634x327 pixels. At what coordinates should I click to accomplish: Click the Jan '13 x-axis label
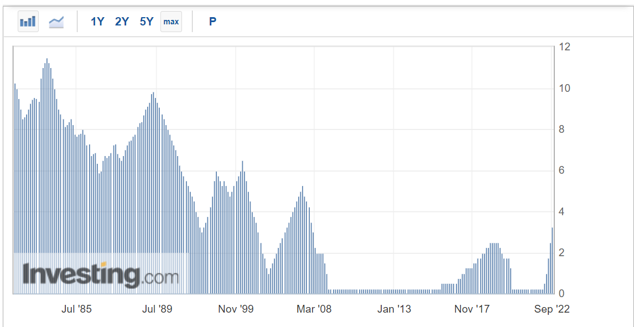(394, 309)
